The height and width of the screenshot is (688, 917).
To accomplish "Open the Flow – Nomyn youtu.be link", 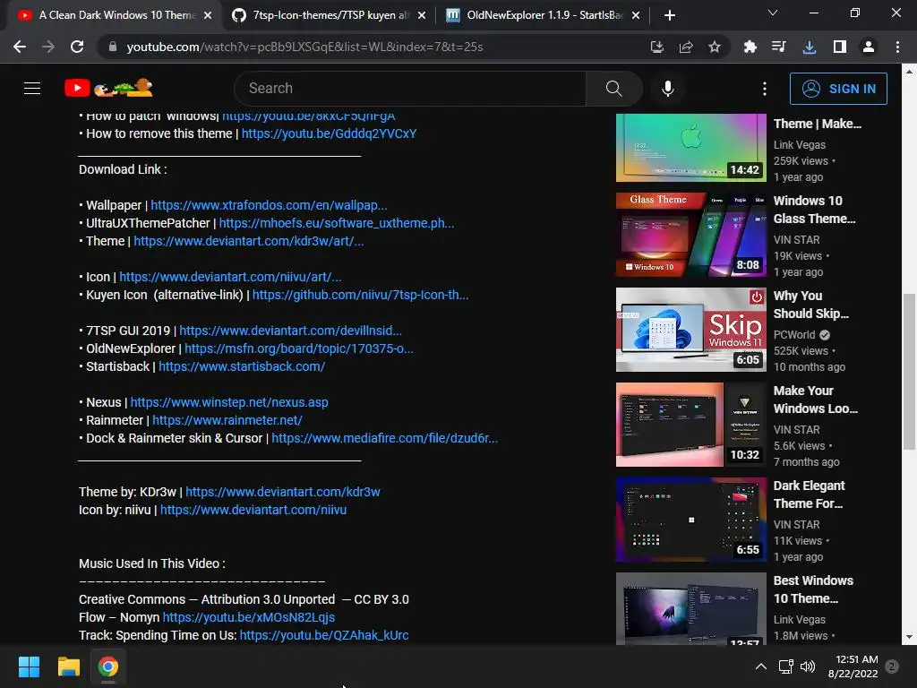I will [249, 617].
